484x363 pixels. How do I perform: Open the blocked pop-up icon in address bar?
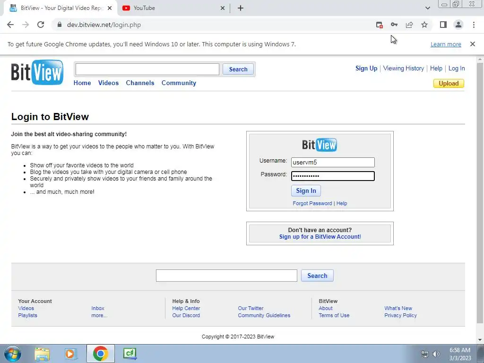pos(380,25)
